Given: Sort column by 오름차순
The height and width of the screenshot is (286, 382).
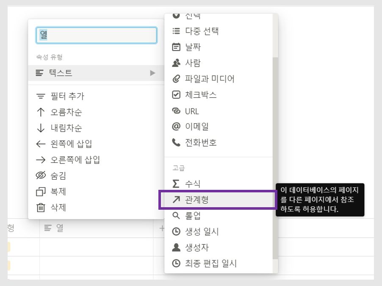Looking at the screenshot, I should 96,112.
